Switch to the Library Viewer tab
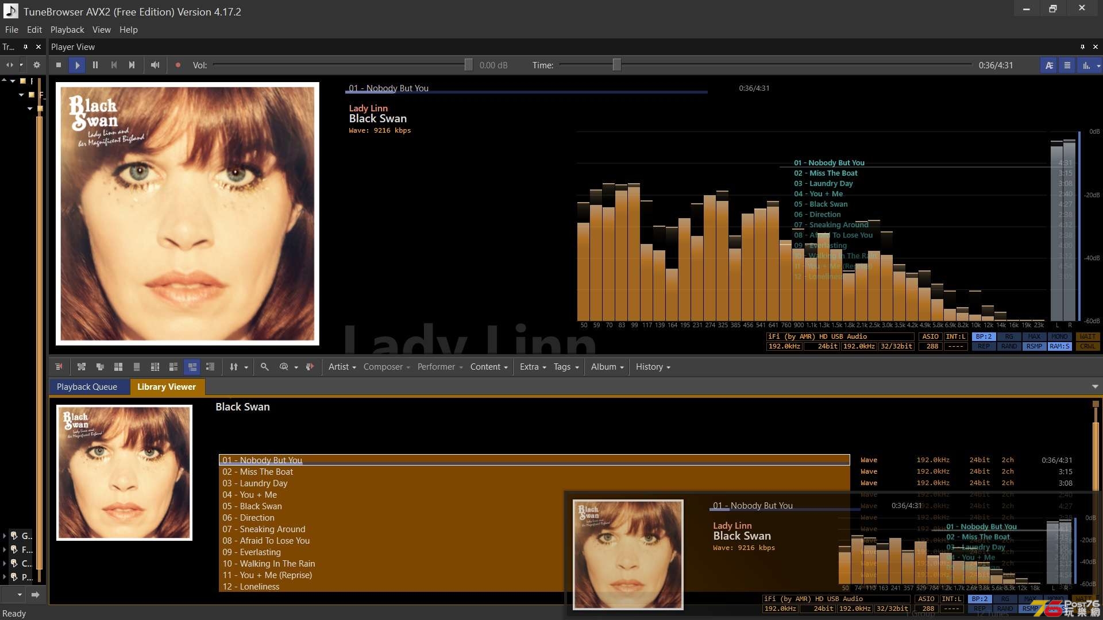Screen dimensions: 1103x620 point(167,387)
